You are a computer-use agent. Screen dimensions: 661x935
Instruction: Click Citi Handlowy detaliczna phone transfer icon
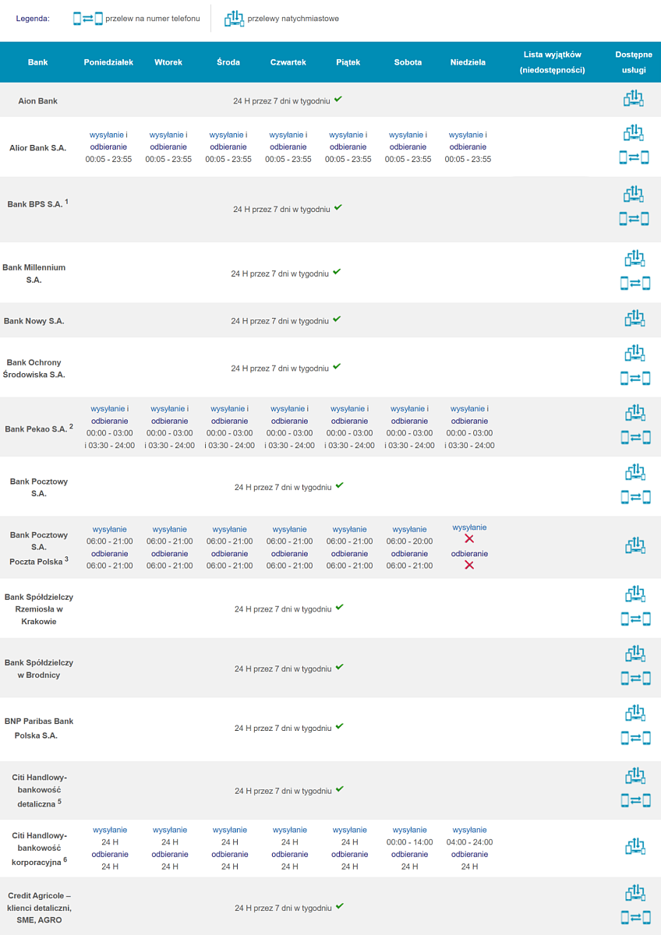click(x=634, y=800)
